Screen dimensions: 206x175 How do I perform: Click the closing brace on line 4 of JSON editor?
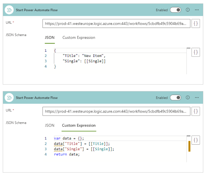pos(55,66)
